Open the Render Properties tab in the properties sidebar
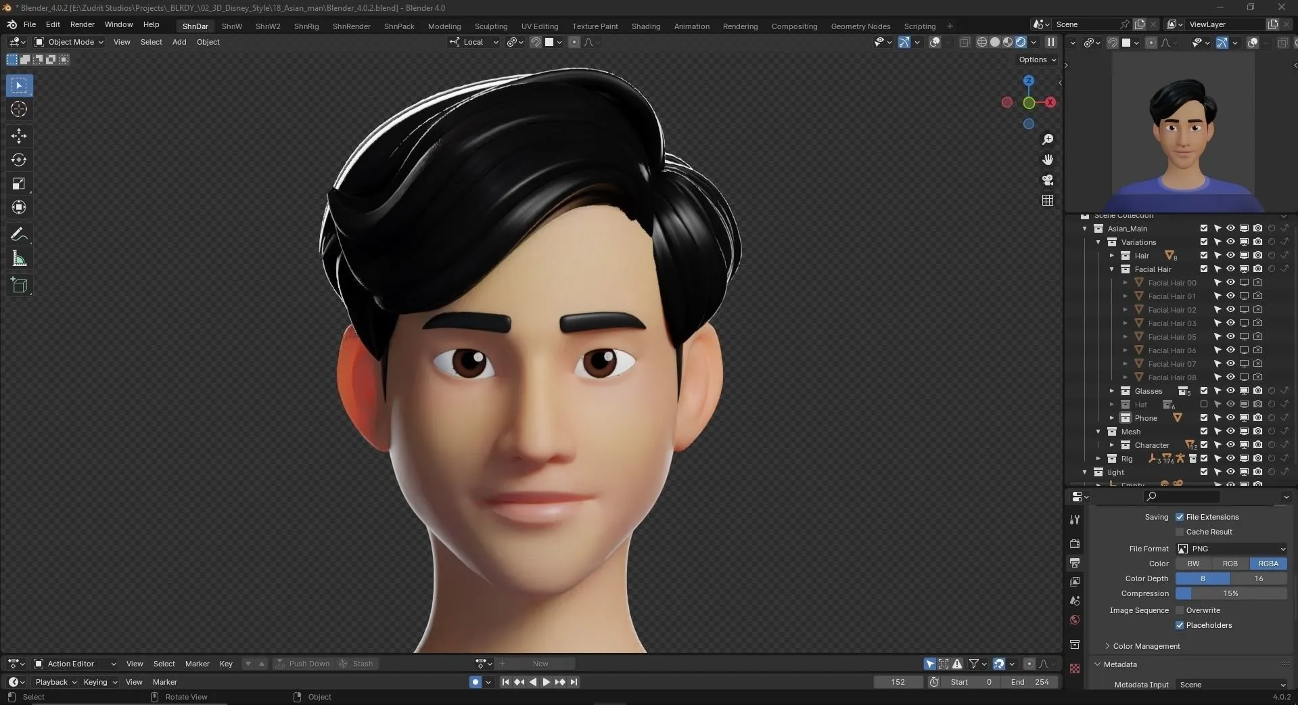Screen dimensions: 1298x705 pyautogui.click(x=1074, y=543)
